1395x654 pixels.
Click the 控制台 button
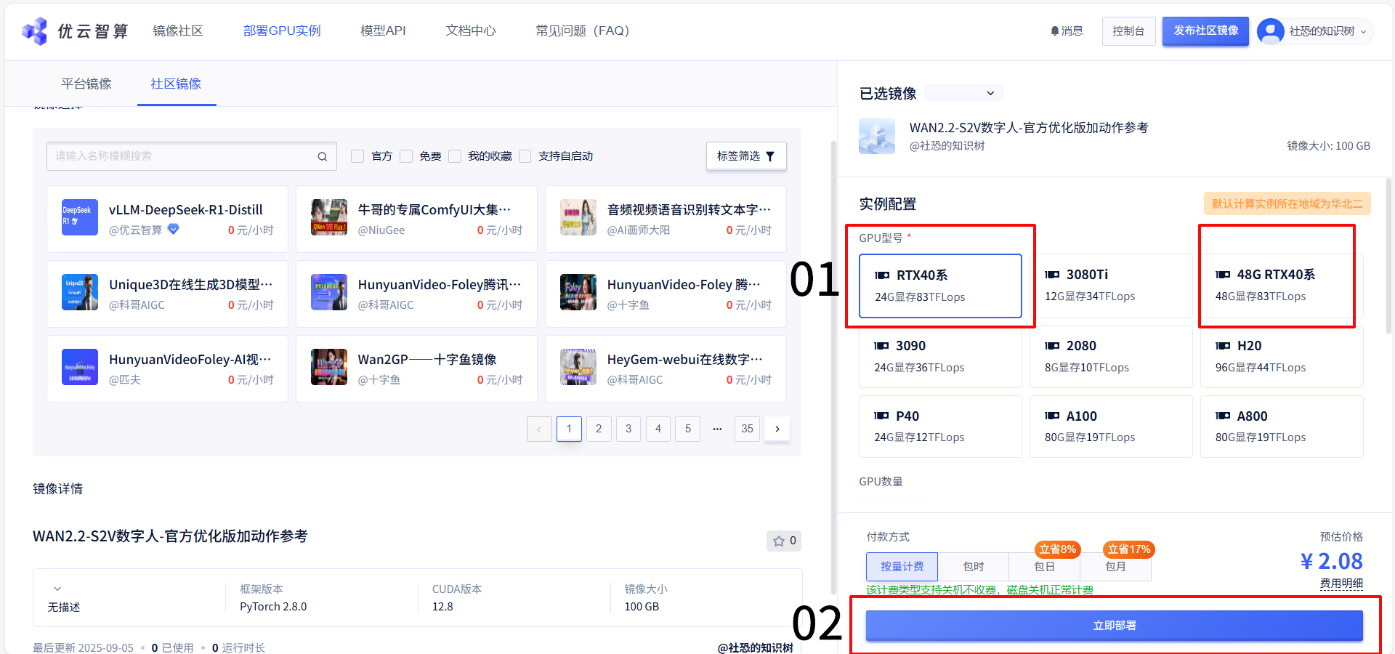(x=1128, y=31)
